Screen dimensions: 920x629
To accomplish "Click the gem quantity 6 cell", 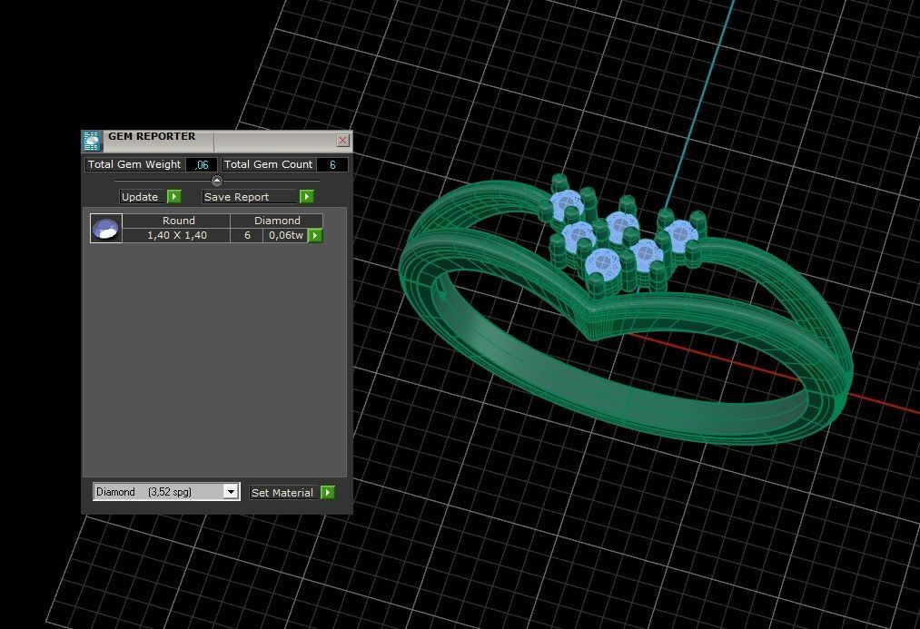I will (x=247, y=235).
